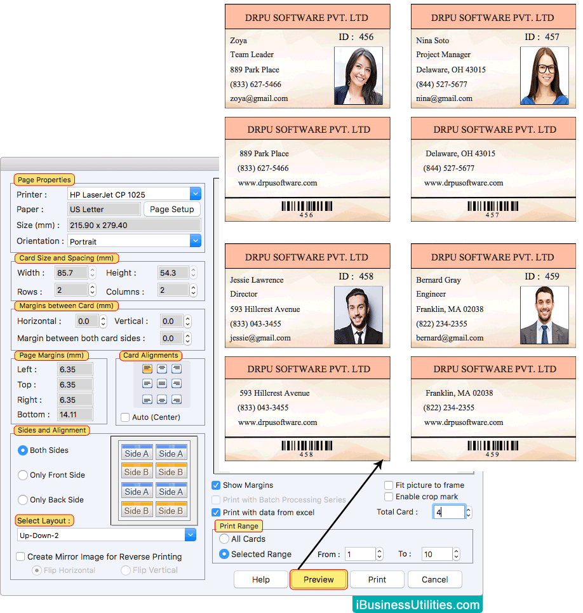Viewport: 583px width, 613px height.
Task: Select All Cards print range
Action: pyautogui.click(x=224, y=539)
